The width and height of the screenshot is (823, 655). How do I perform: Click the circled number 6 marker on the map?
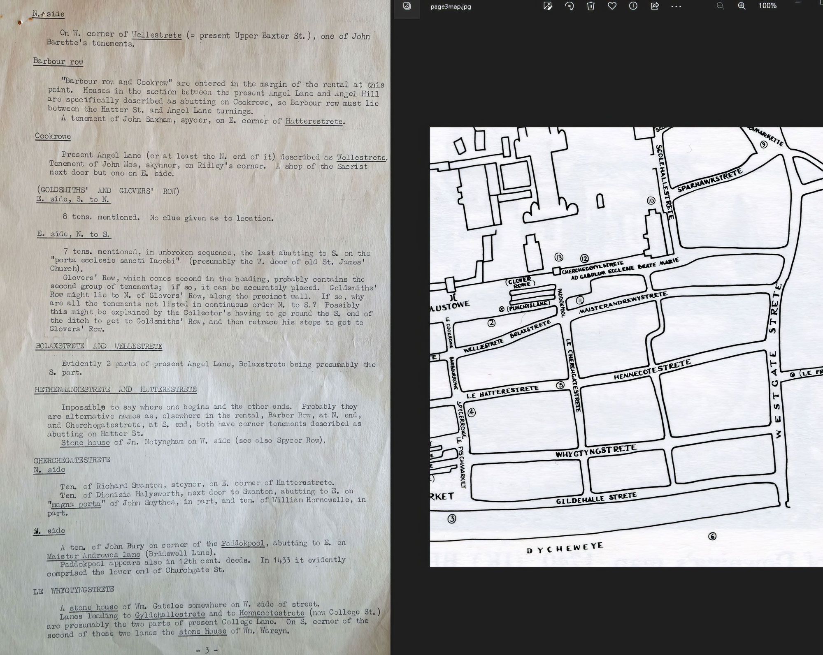click(x=712, y=536)
